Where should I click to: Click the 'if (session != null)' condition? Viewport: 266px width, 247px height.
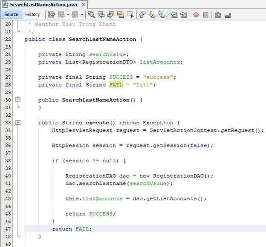[85, 161]
